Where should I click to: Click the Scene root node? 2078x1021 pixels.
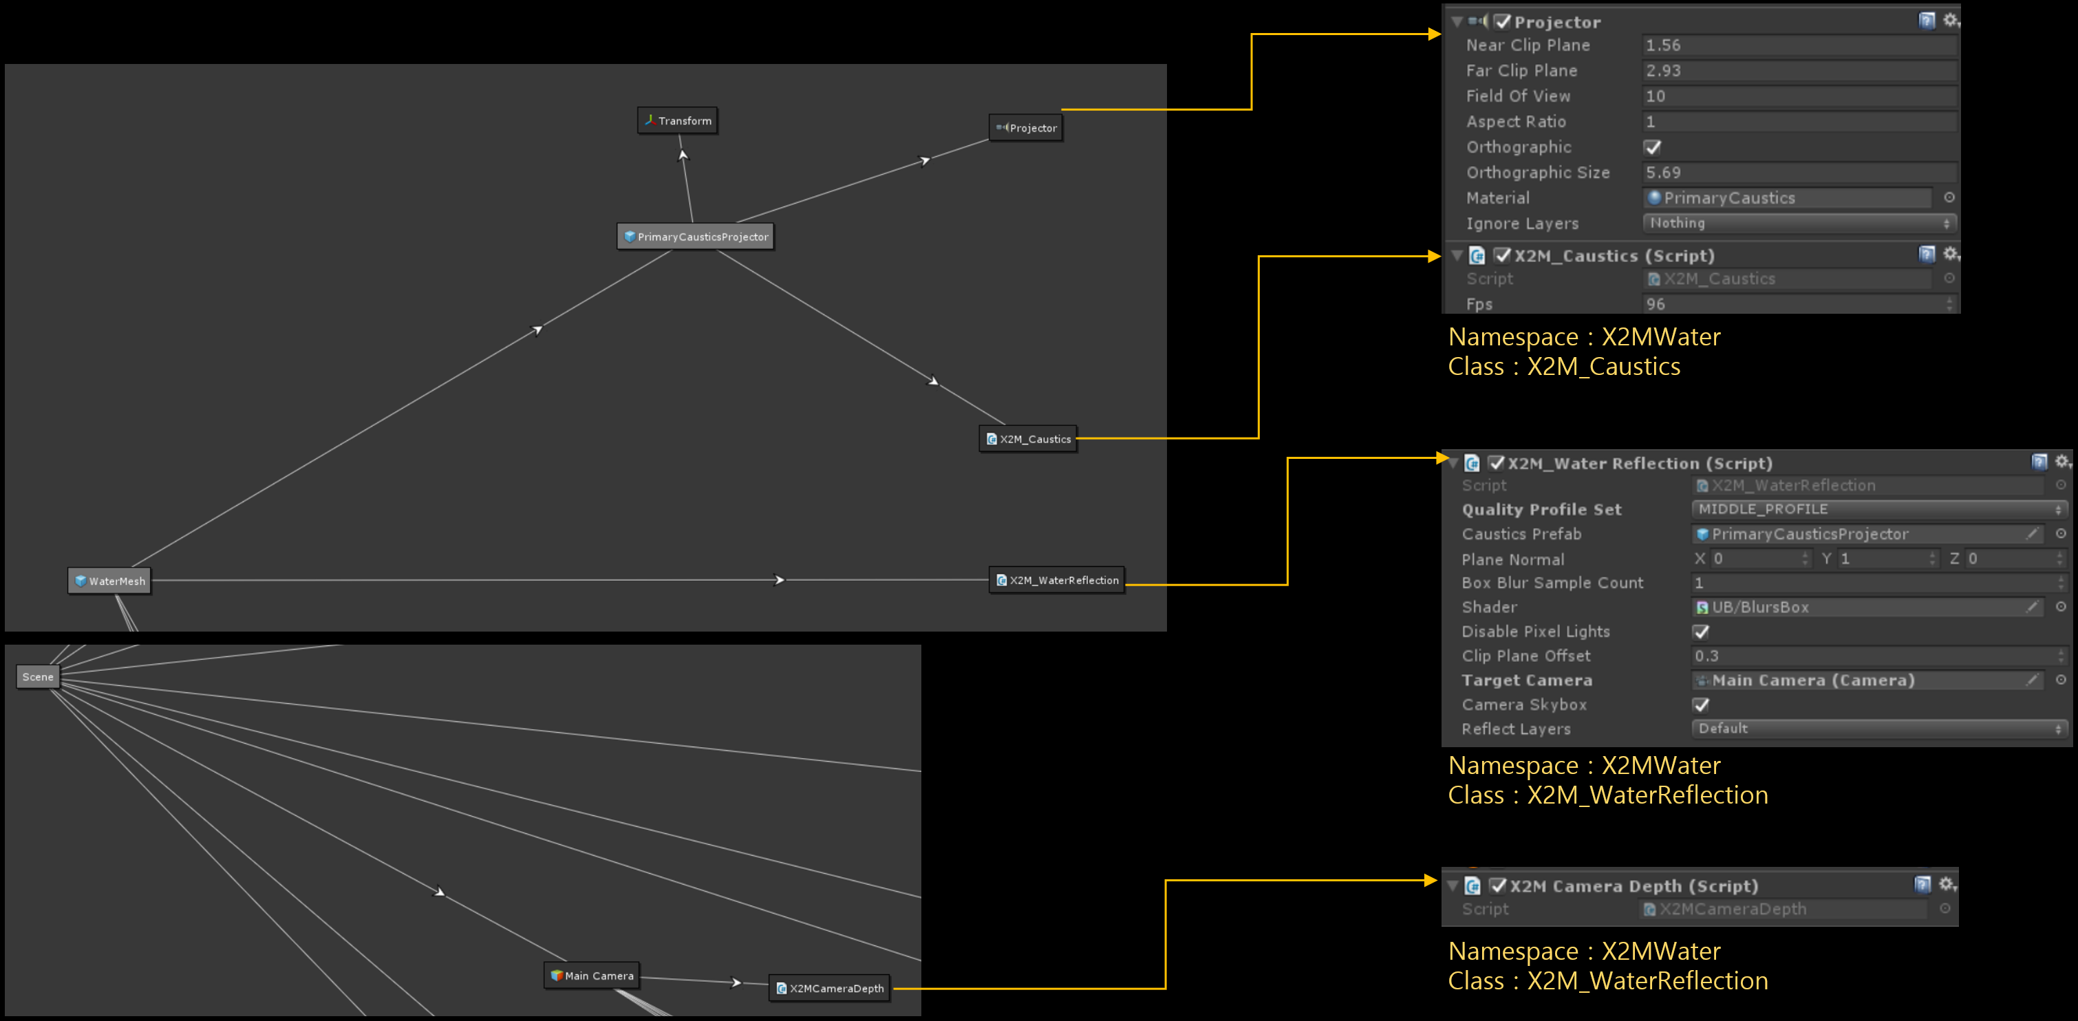pos(38,676)
